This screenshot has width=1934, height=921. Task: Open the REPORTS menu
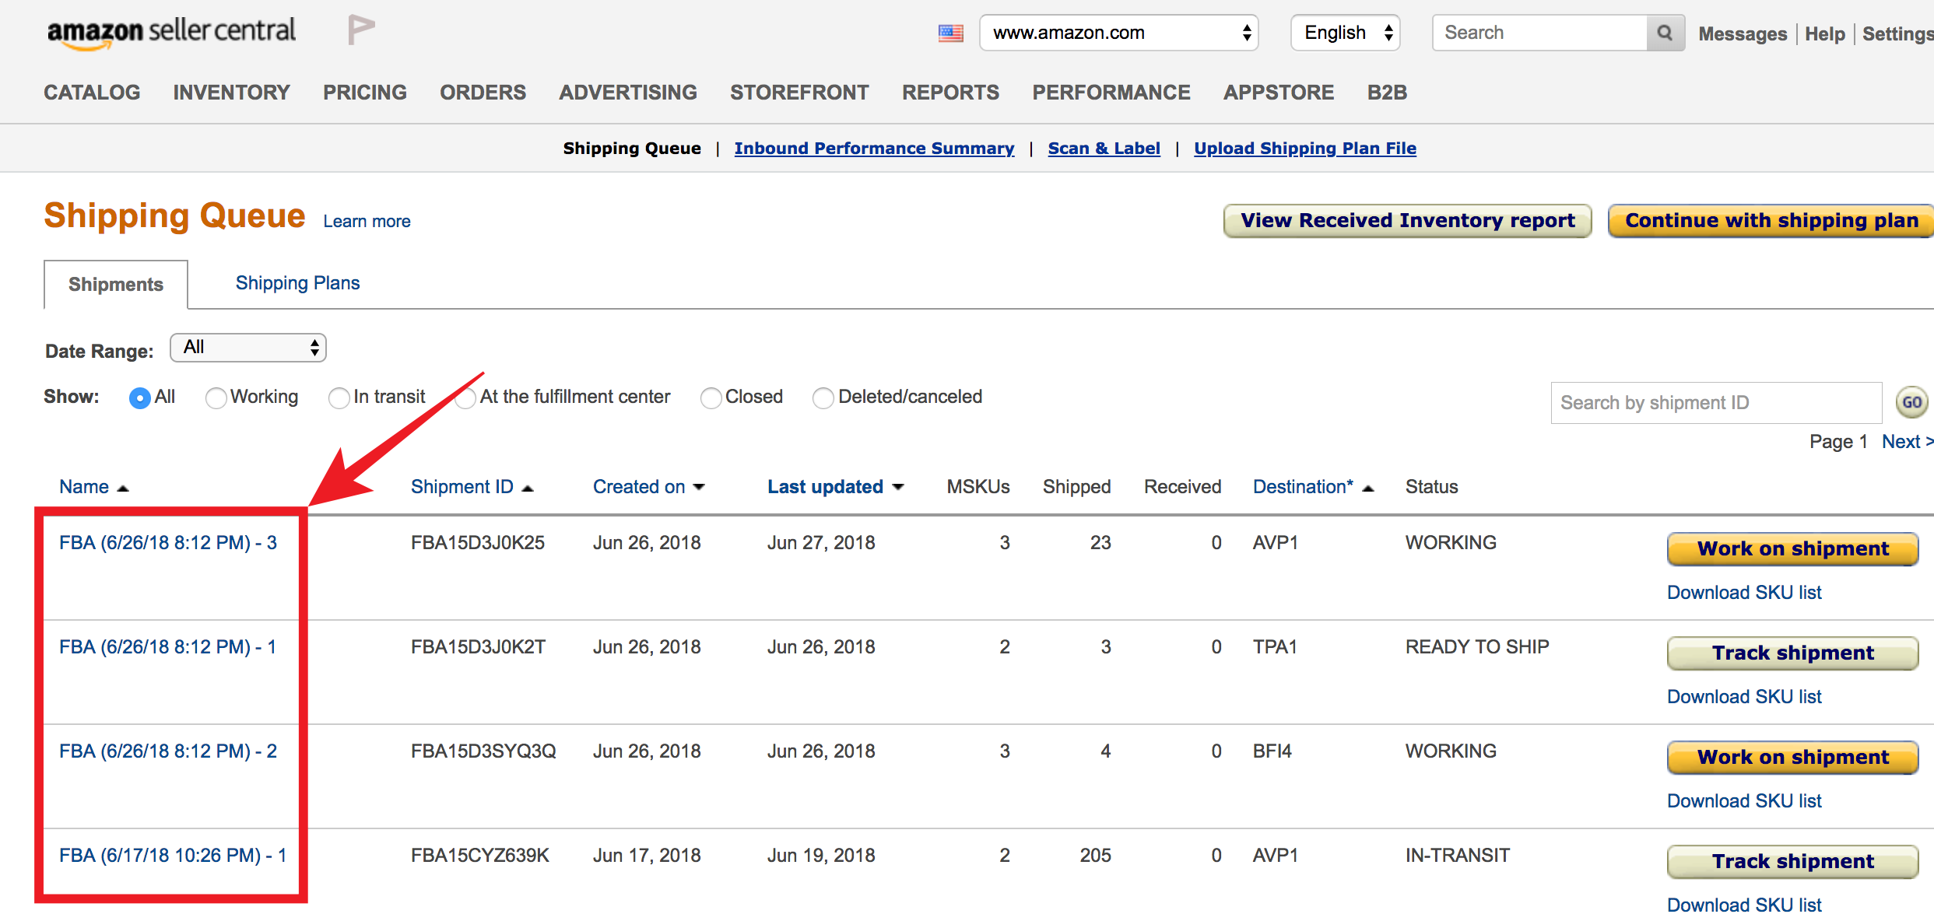[x=950, y=93]
